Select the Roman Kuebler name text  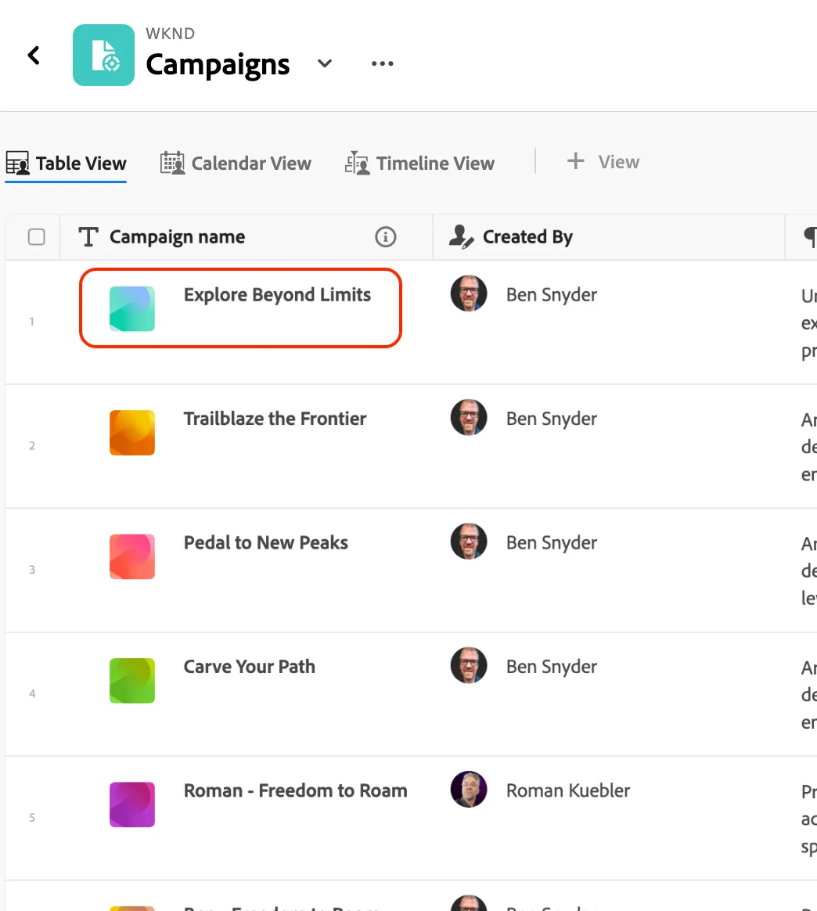click(567, 790)
